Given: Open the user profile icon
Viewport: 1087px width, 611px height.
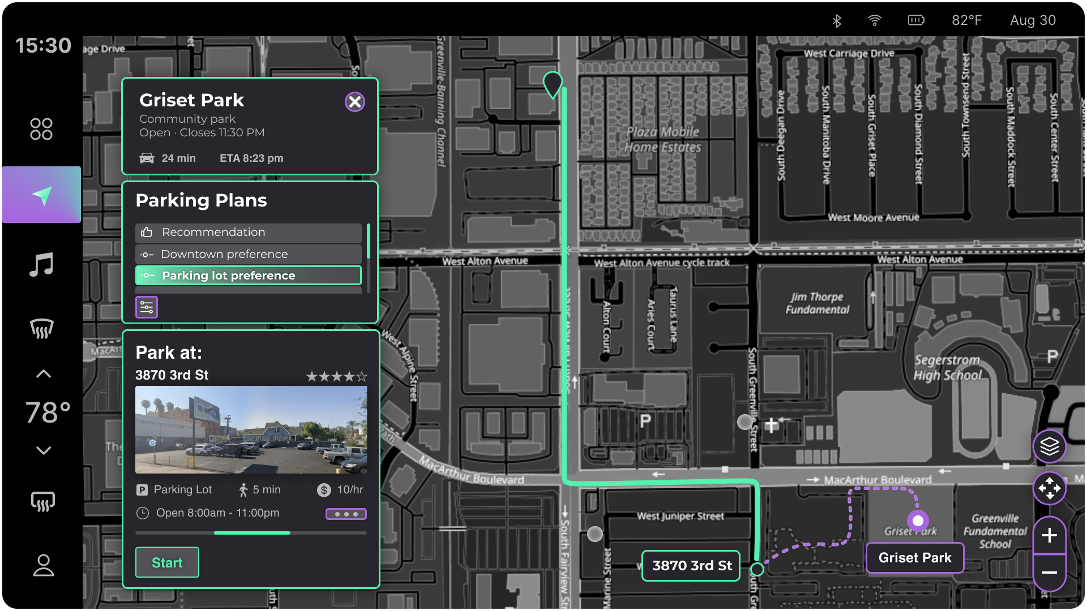Looking at the screenshot, I should point(43,565).
